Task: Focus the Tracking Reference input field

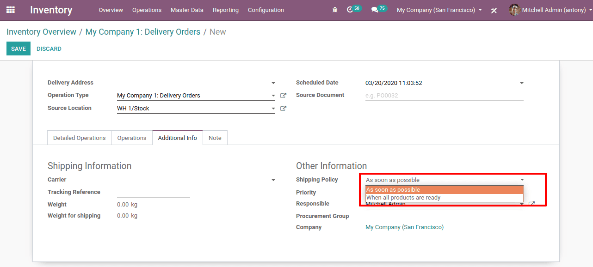Action: point(154,192)
